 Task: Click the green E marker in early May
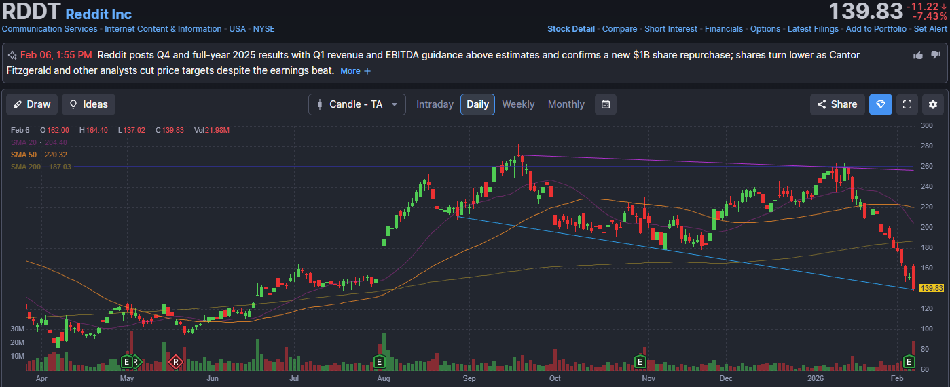[x=126, y=361]
